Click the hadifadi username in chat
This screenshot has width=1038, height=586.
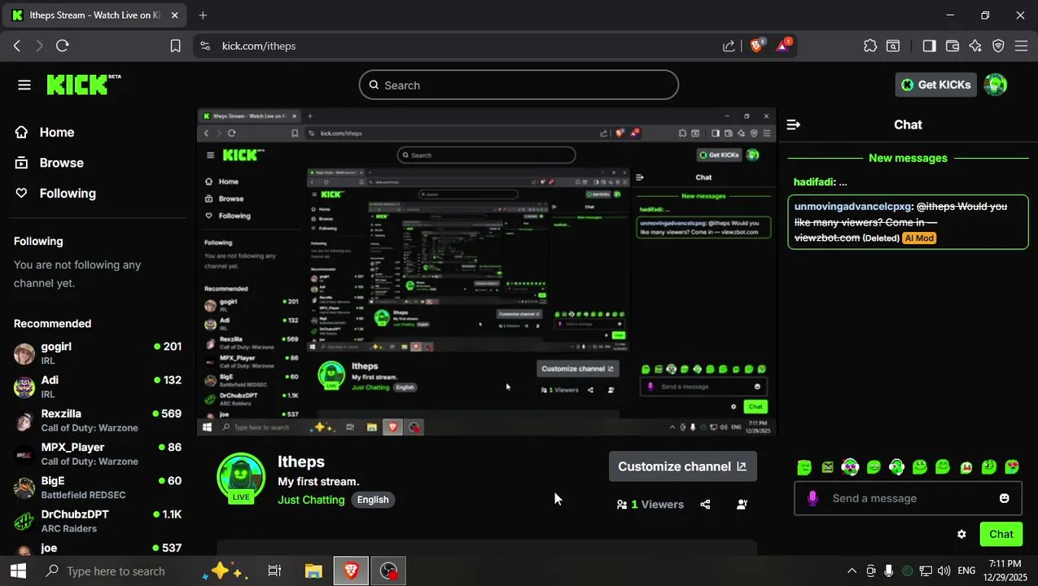(x=813, y=182)
